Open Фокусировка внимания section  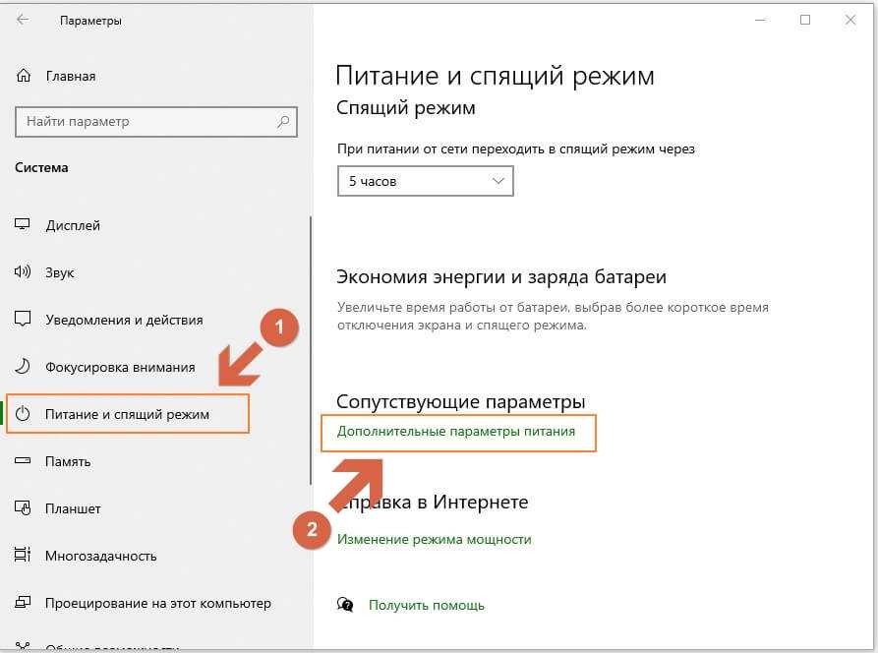120,368
